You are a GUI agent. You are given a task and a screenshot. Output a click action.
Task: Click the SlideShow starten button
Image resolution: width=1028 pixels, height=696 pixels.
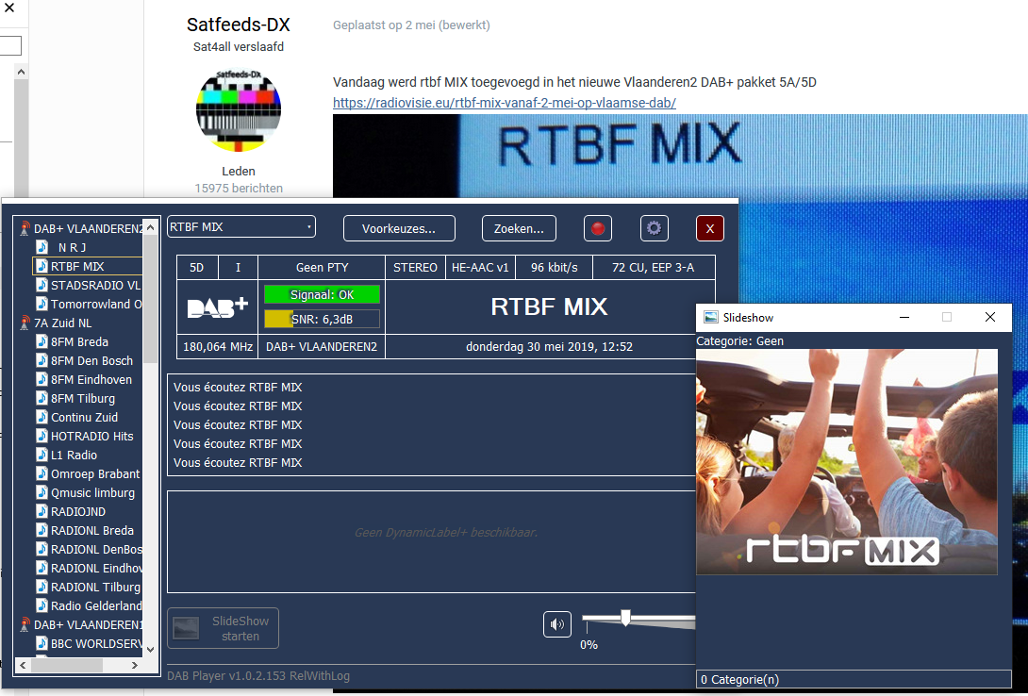click(223, 628)
